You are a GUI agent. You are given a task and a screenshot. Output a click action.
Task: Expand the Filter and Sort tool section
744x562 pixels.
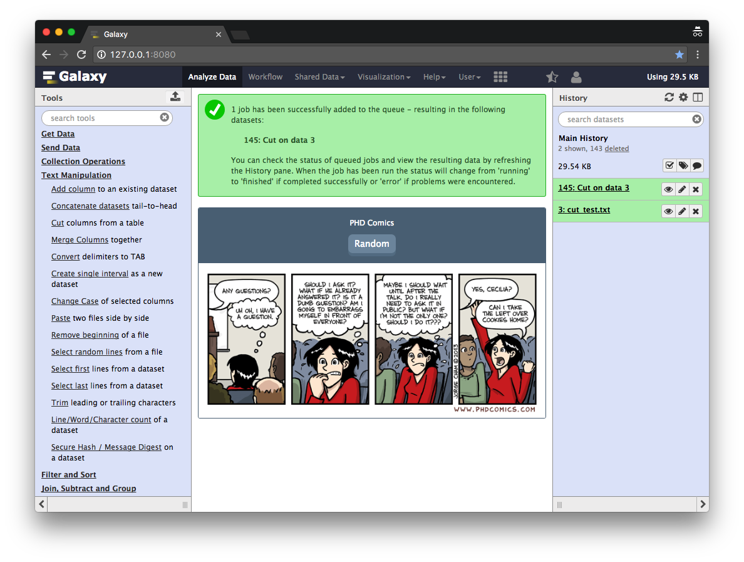click(68, 475)
